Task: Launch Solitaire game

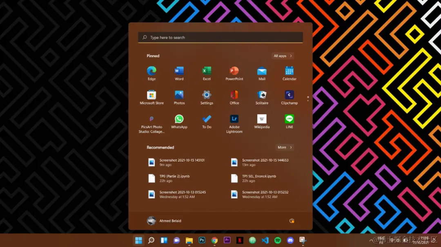Action: 262,98
